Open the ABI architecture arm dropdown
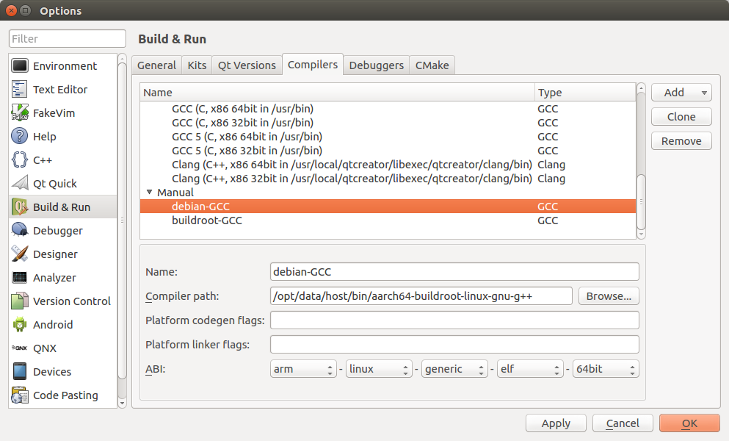This screenshot has height=441, width=729. coord(303,369)
